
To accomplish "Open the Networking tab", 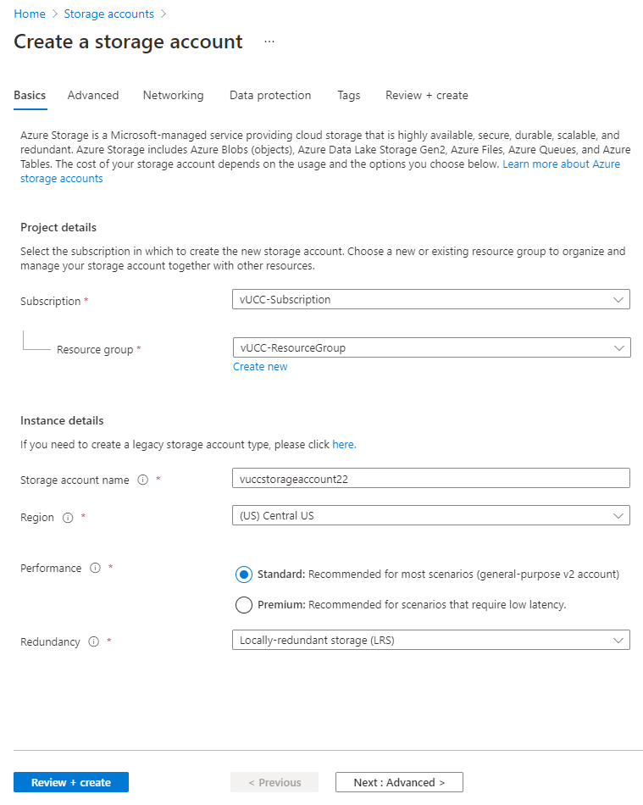I will click(173, 95).
